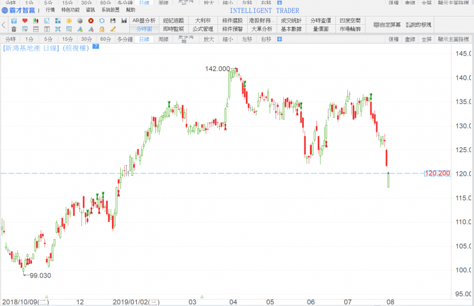This screenshot has width=474, height=306.
Task: Click blue question mark beside chart title
Action: (x=95, y=46)
